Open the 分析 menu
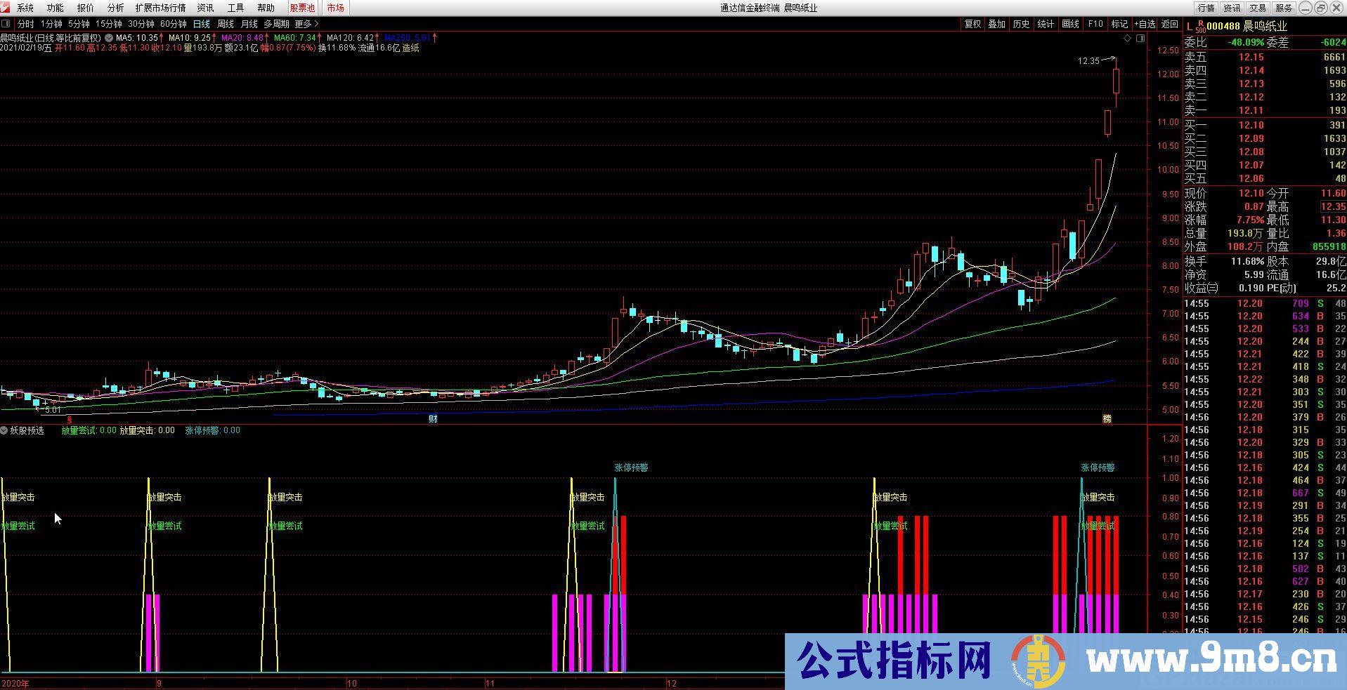Viewport: 1347px width, 690px height. 115,8
